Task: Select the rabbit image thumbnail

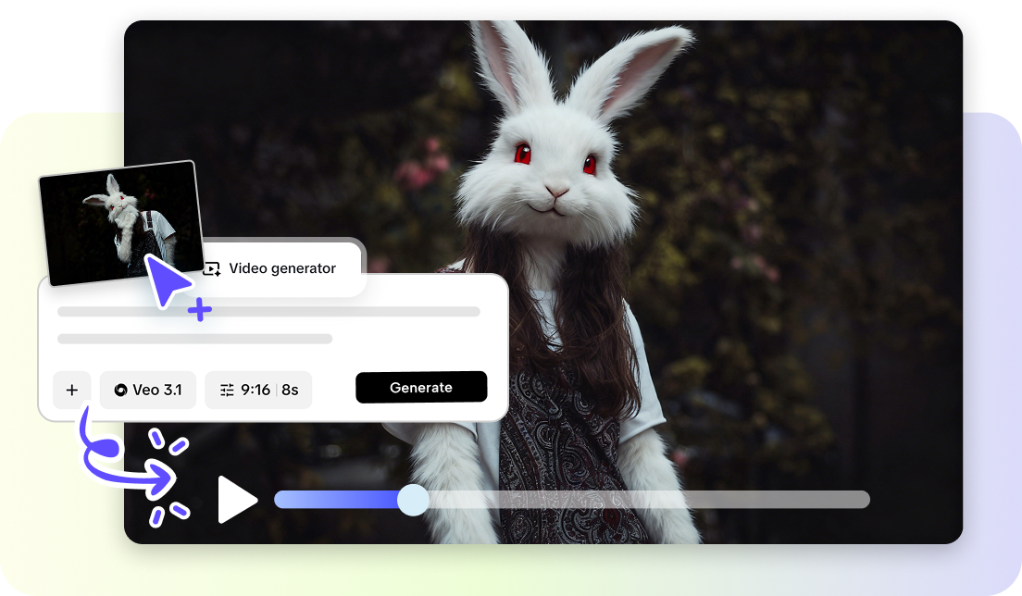Action: click(118, 222)
